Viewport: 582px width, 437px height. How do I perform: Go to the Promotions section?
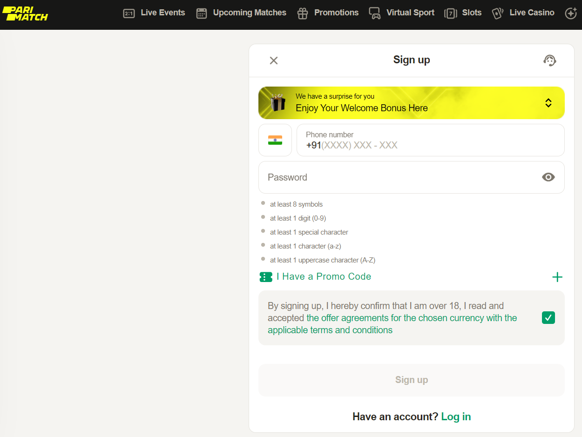point(336,13)
